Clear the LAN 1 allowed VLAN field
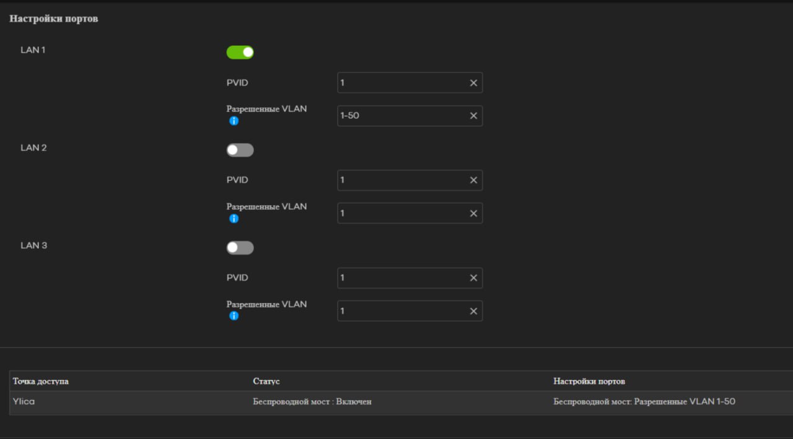Screen dimensions: 793x439 click(x=473, y=116)
